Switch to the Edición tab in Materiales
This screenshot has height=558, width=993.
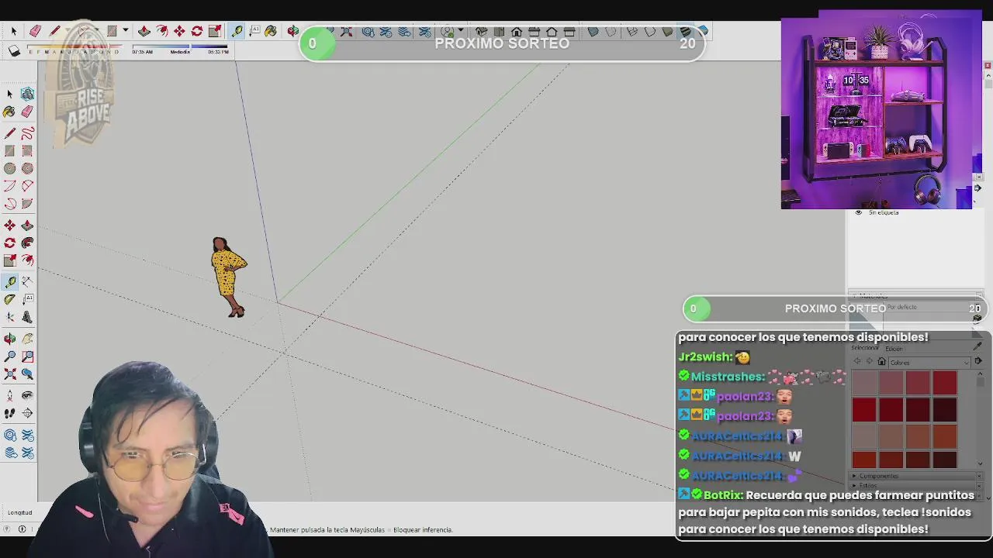(x=894, y=348)
